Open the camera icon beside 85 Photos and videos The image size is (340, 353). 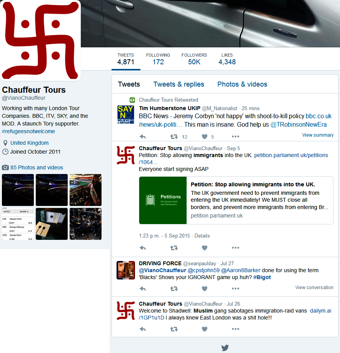(x=5, y=167)
